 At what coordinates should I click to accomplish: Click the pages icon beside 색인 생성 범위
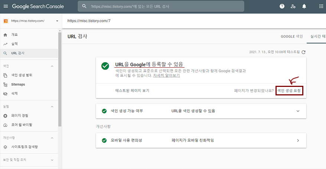pyautogui.click(x=6, y=75)
